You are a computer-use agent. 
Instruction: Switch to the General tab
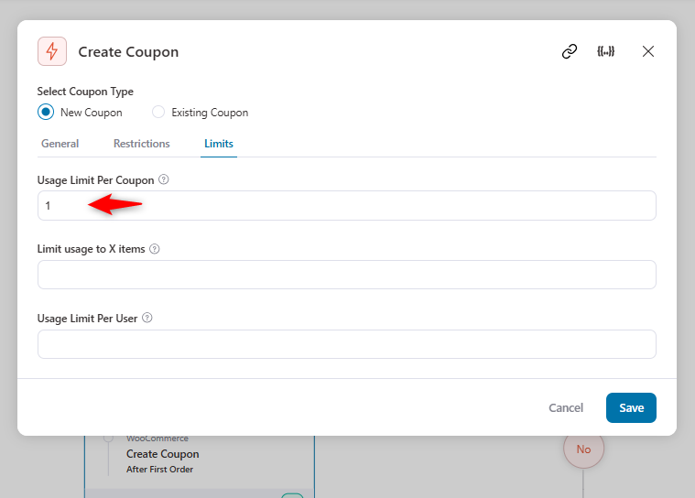60,144
